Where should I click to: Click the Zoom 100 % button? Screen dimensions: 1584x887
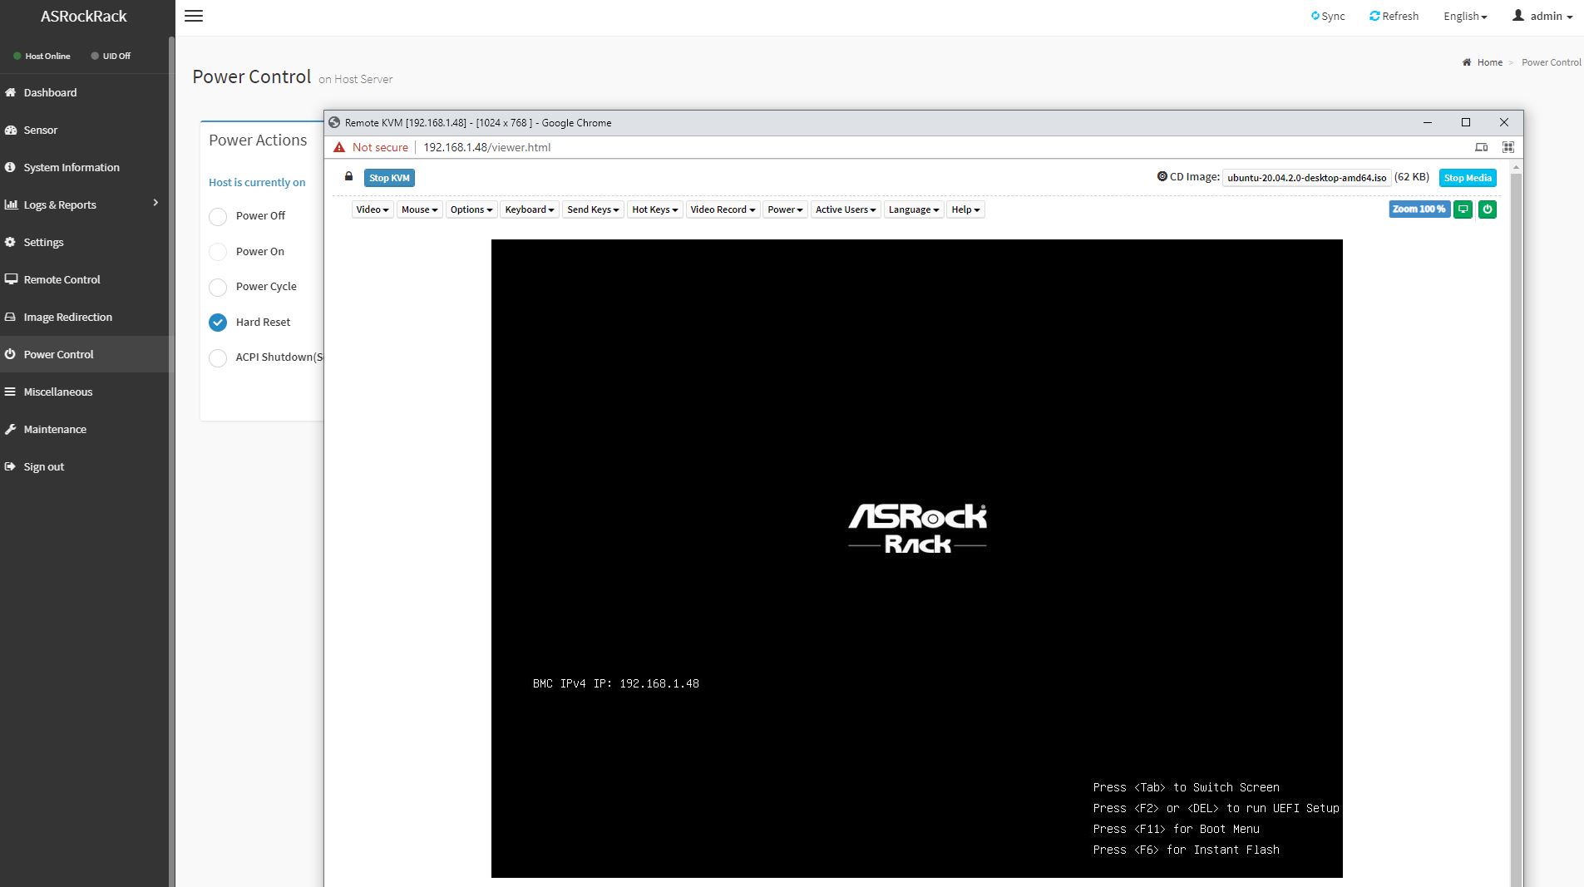1419,209
